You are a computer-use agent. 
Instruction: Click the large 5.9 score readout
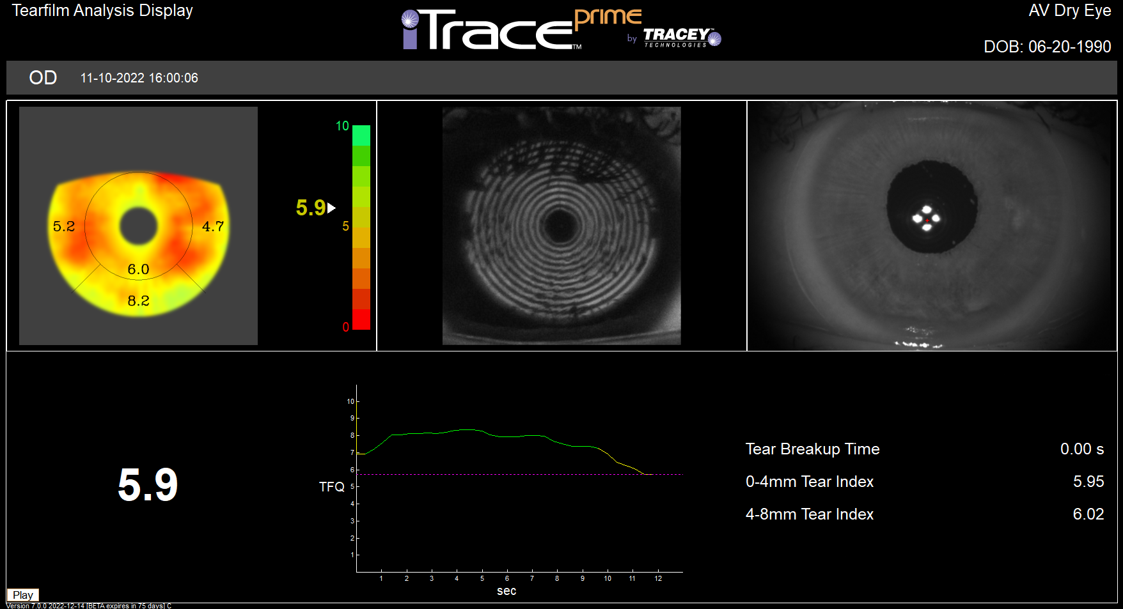(x=148, y=484)
